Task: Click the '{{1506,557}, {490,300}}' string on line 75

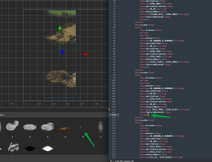Action: [164, 14]
